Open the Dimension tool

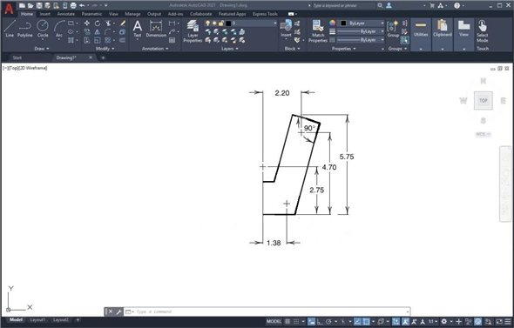click(x=156, y=29)
